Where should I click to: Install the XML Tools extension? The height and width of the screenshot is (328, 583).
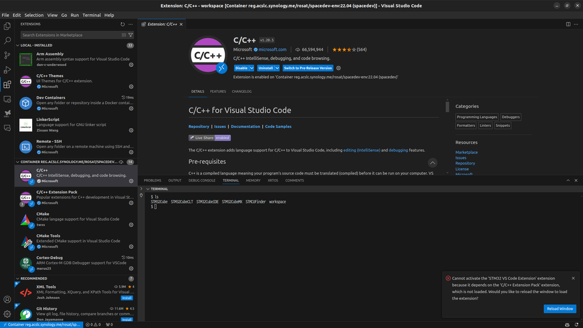click(127, 298)
